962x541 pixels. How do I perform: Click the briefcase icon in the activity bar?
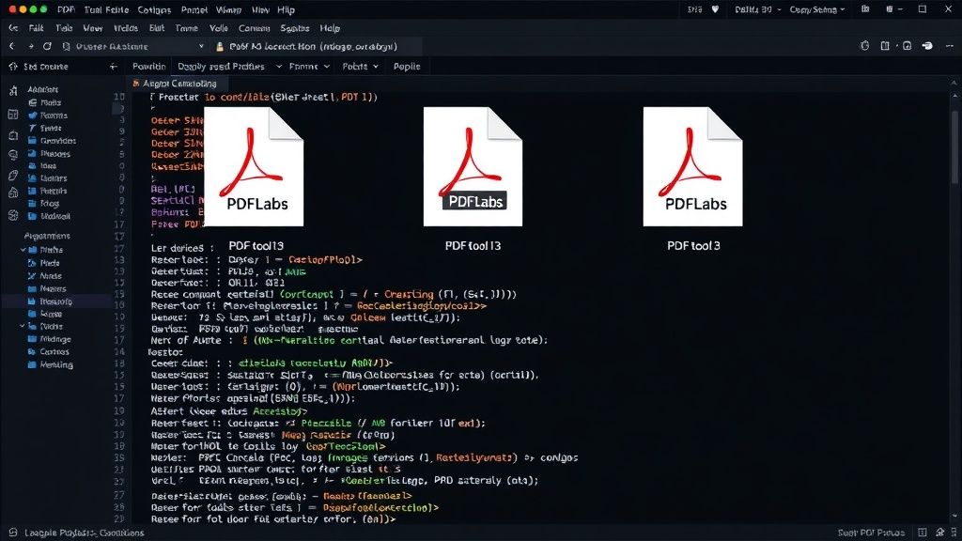click(13, 135)
